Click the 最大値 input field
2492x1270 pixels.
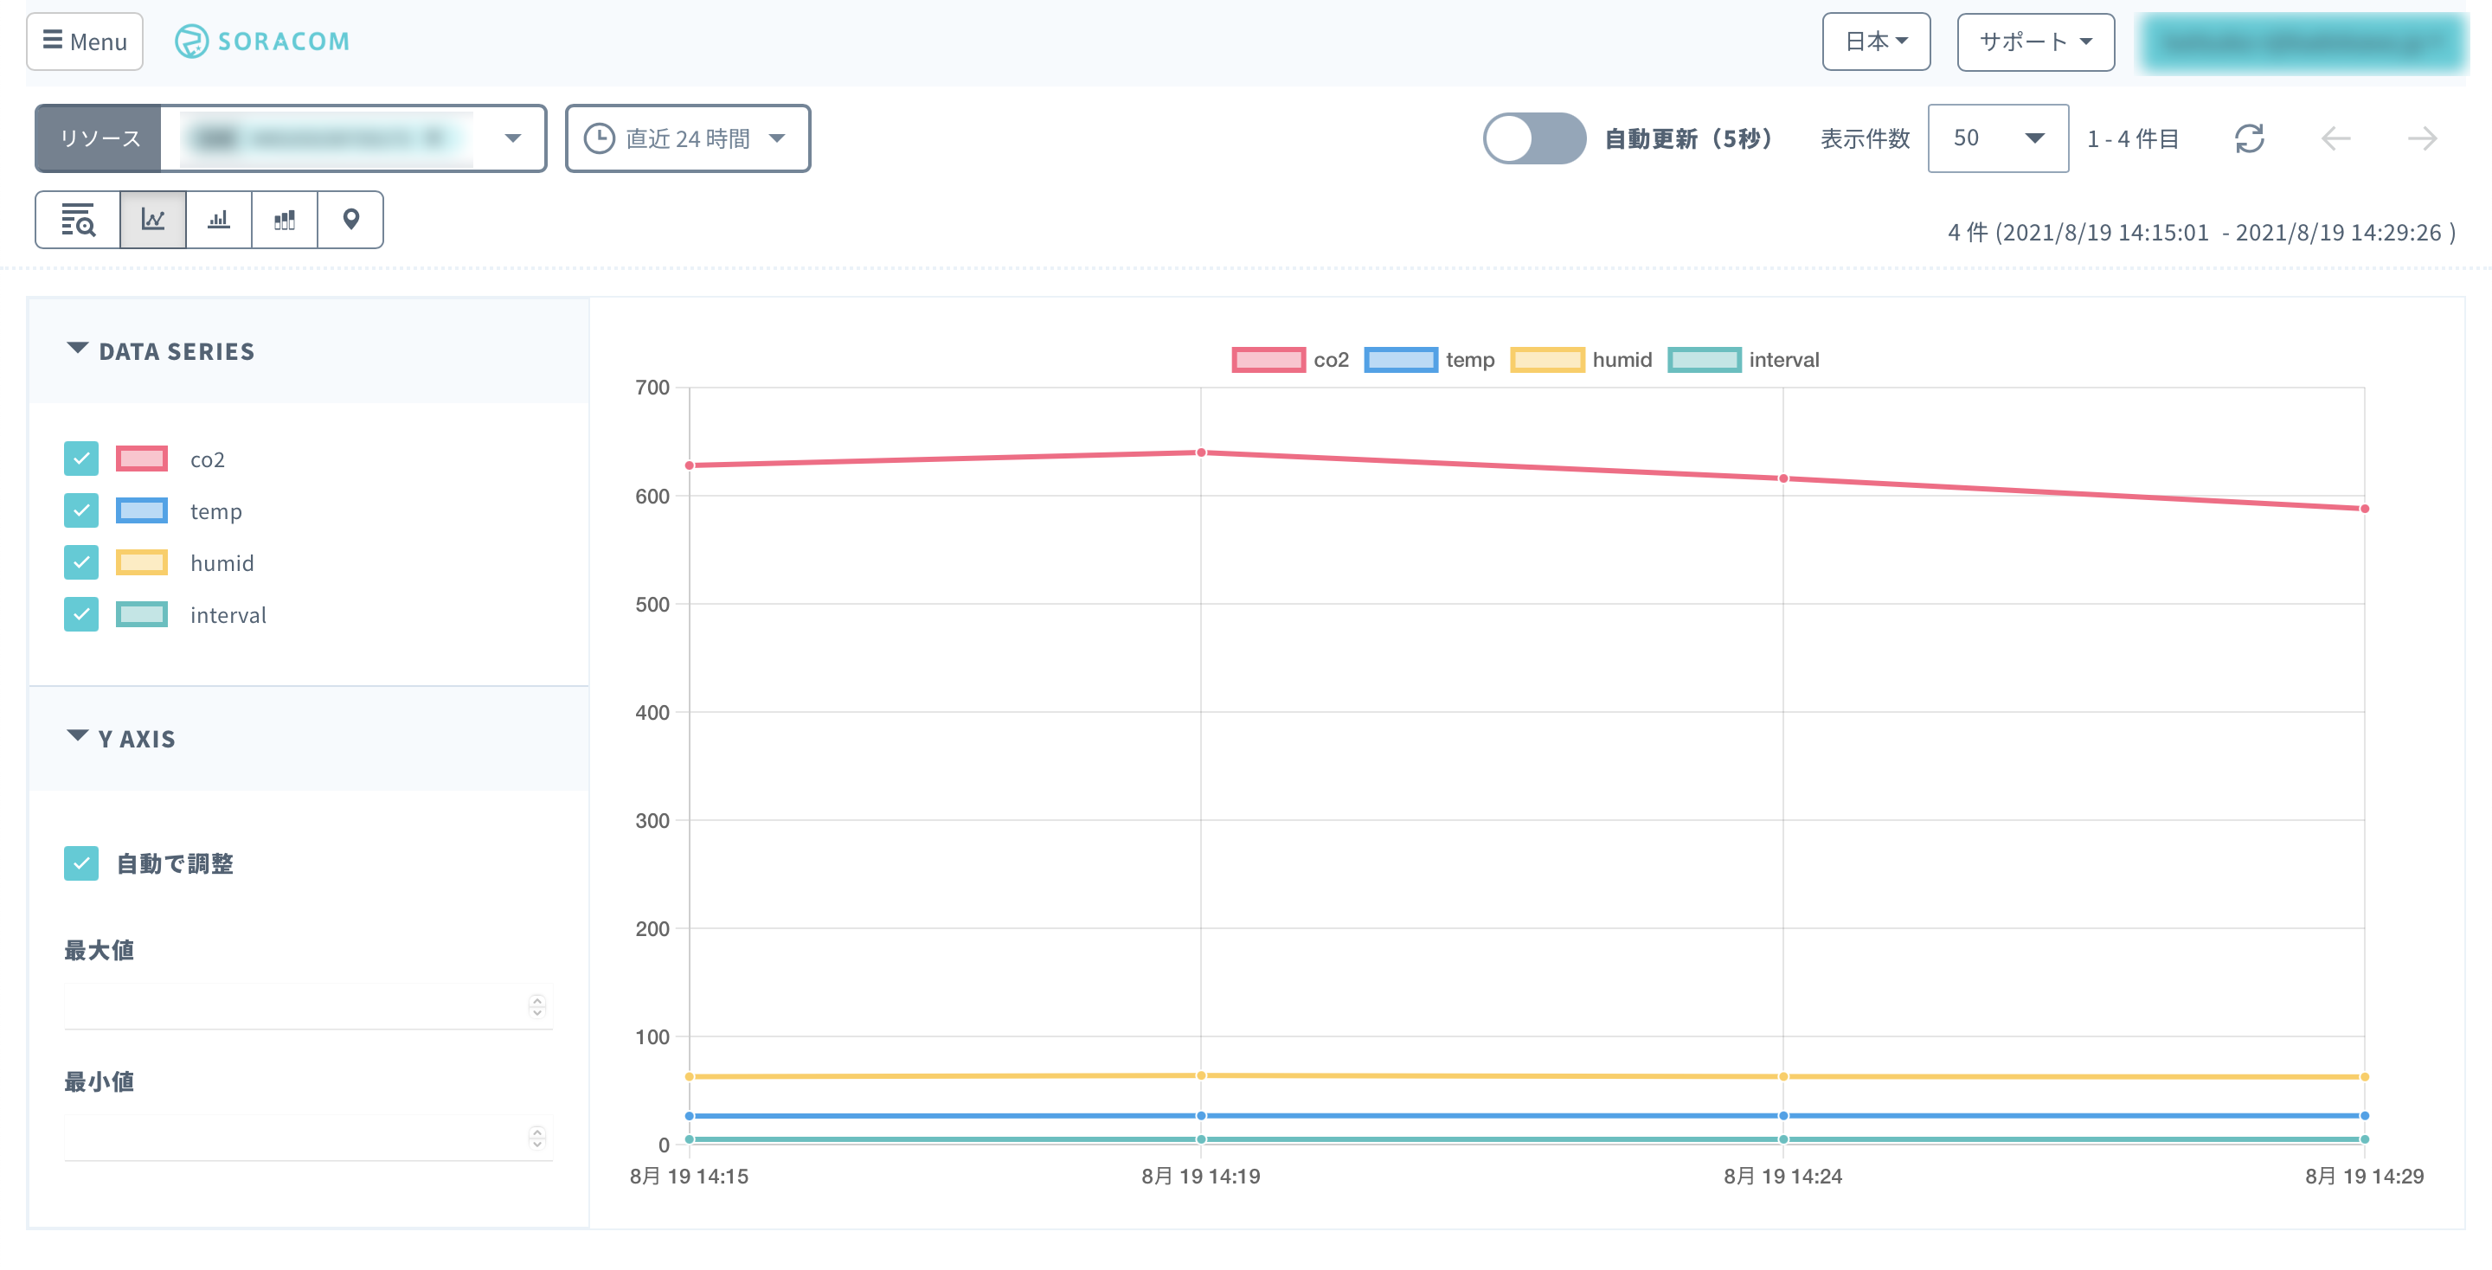point(295,1006)
